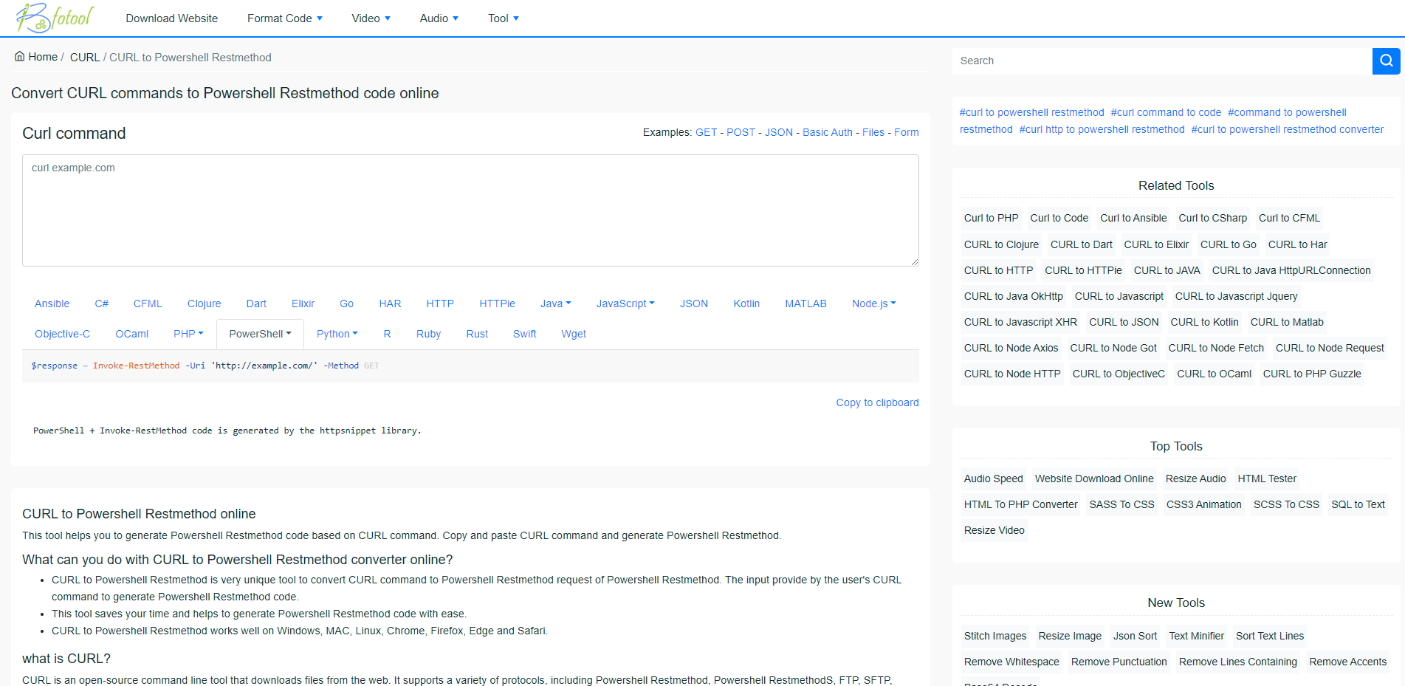Select the PowerShell language tab
Screen dimensions: 1405x686
[260, 334]
